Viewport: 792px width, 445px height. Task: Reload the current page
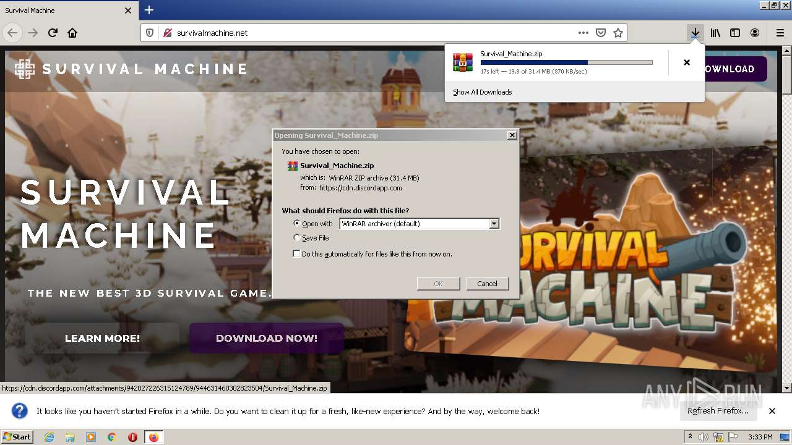click(x=53, y=33)
